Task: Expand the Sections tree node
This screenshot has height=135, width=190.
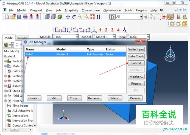Action: [x=5, y=76]
